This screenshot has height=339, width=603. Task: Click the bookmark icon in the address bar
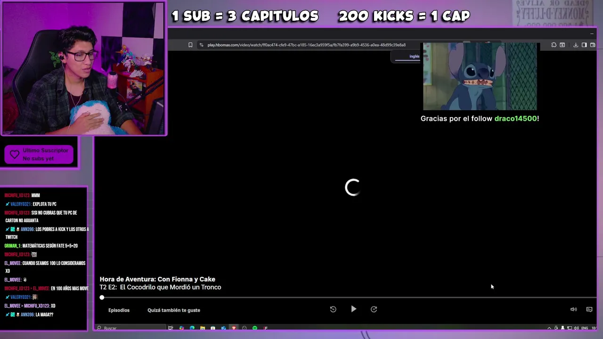coord(190,45)
